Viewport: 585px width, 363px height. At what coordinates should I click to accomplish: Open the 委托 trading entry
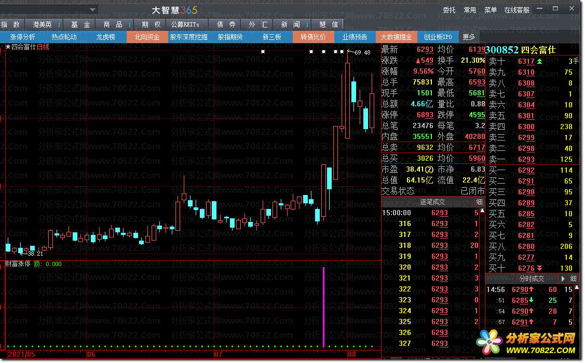click(x=449, y=10)
